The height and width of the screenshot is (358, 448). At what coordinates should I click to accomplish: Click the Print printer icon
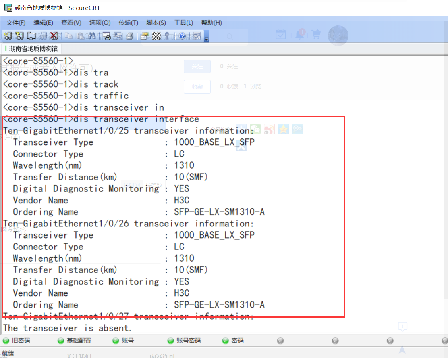click(x=130, y=36)
